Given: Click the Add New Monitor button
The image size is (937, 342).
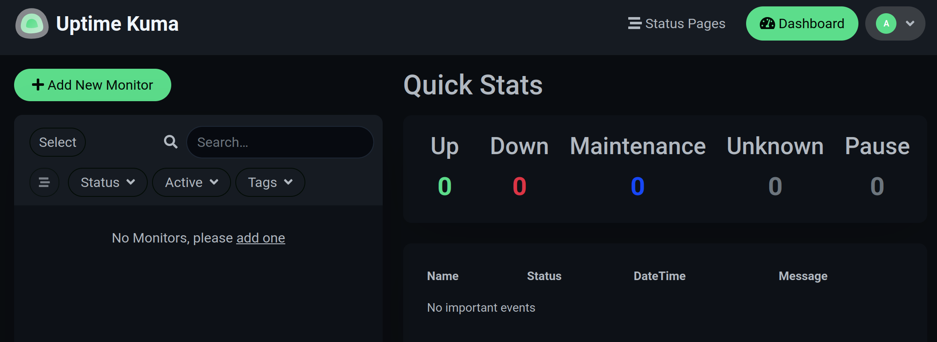Looking at the screenshot, I should (x=93, y=85).
